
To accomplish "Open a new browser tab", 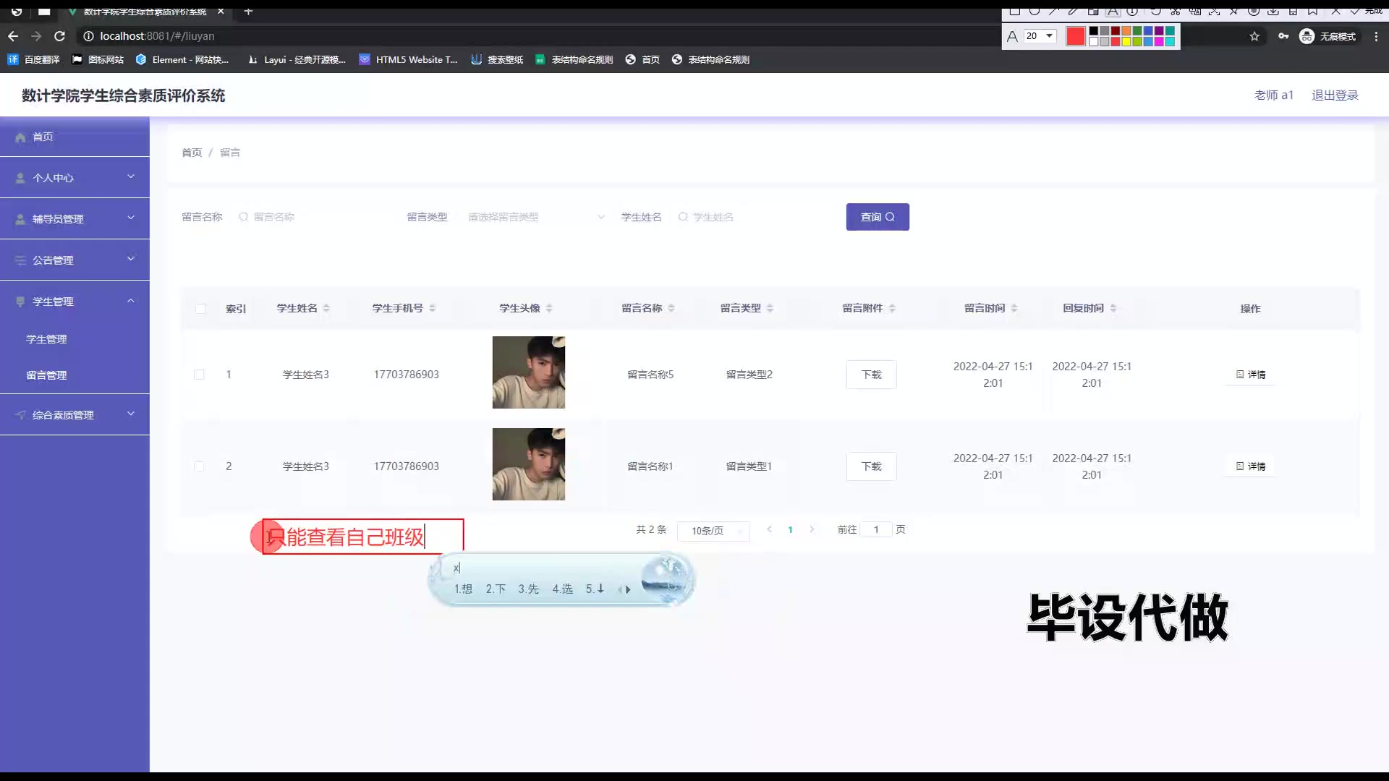I will pyautogui.click(x=248, y=11).
